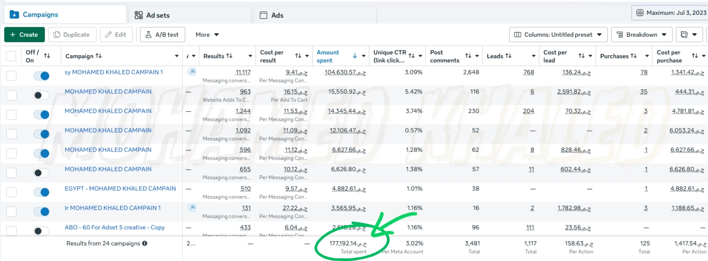
Task: Turn off sy MOHAMED KHALED CAMPAIN 1 toggle
Action: point(41,76)
